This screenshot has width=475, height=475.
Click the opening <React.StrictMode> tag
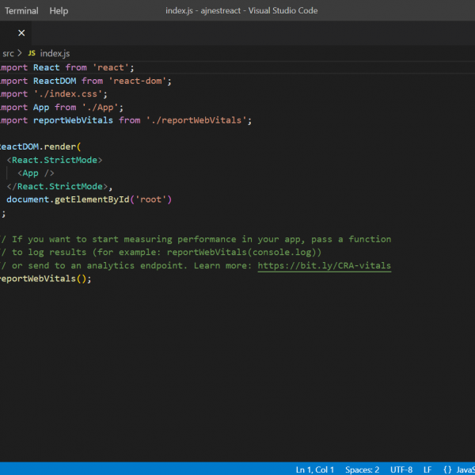(55, 160)
